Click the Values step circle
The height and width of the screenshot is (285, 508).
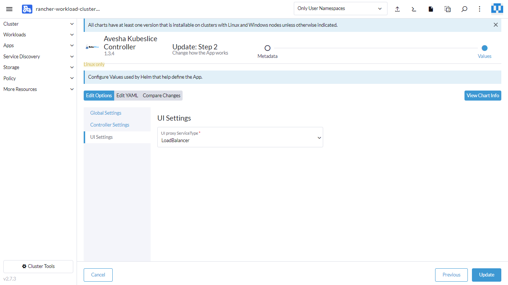[485, 48]
